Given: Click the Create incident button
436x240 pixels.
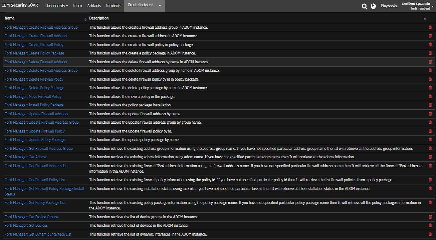Looking at the screenshot, I should pyautogui.click(x=140, y=5).
